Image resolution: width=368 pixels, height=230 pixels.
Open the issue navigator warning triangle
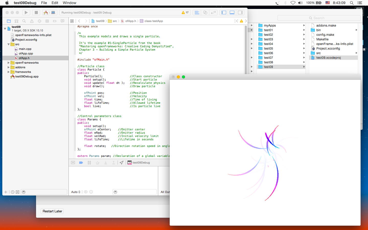coord(32,21)
